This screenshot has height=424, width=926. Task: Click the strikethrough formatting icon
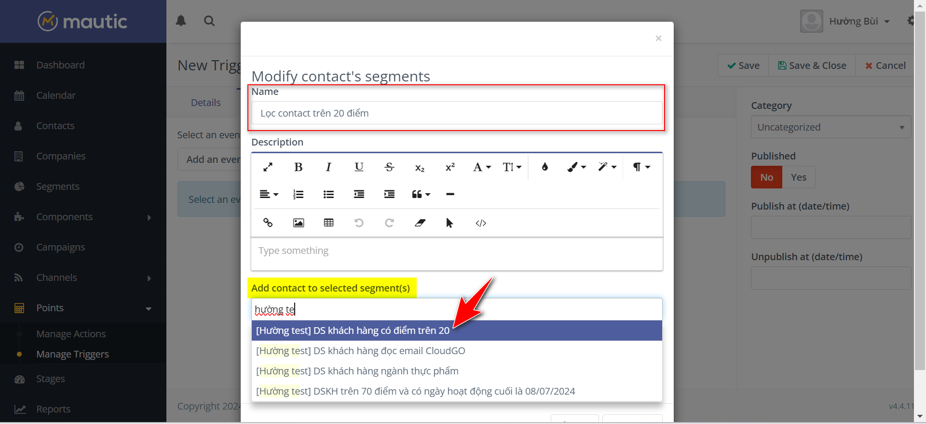389,167
